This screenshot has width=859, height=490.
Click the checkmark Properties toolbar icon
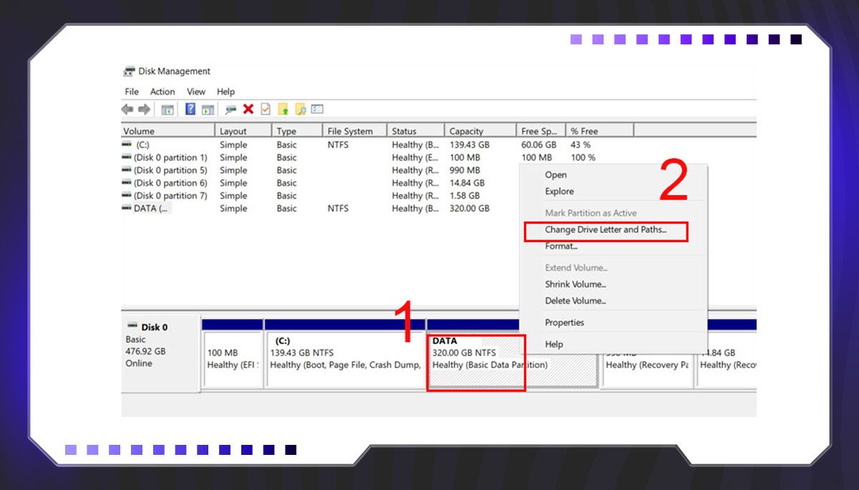click(266, 110)
